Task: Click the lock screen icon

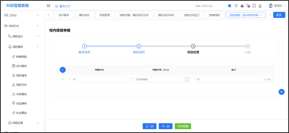Action: point(242,6)
